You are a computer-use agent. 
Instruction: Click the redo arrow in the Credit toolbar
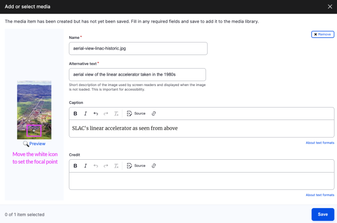coord(106,166)
